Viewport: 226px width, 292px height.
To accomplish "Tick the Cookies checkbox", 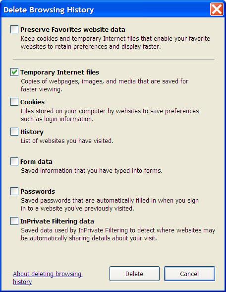I will [14, 102].
